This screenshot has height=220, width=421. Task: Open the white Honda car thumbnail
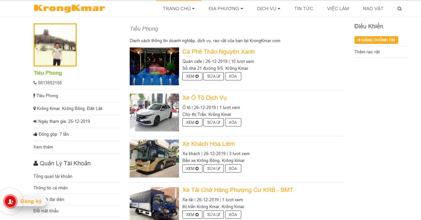click(x=154, y=112)
